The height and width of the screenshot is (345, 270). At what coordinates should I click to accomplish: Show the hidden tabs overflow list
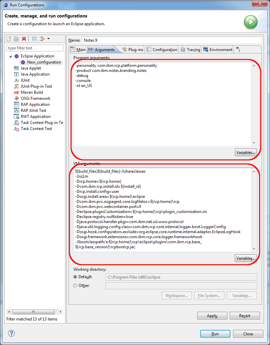pos(238,49)
